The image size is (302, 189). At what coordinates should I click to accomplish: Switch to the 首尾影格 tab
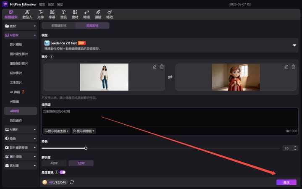coord(92,26)
